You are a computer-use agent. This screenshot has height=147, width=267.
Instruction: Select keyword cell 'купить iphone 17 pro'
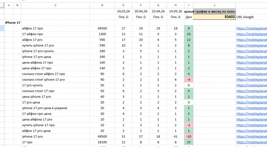click(56, 46)
